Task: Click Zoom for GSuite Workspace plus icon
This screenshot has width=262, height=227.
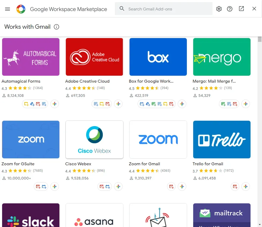Action: (55, 186)
